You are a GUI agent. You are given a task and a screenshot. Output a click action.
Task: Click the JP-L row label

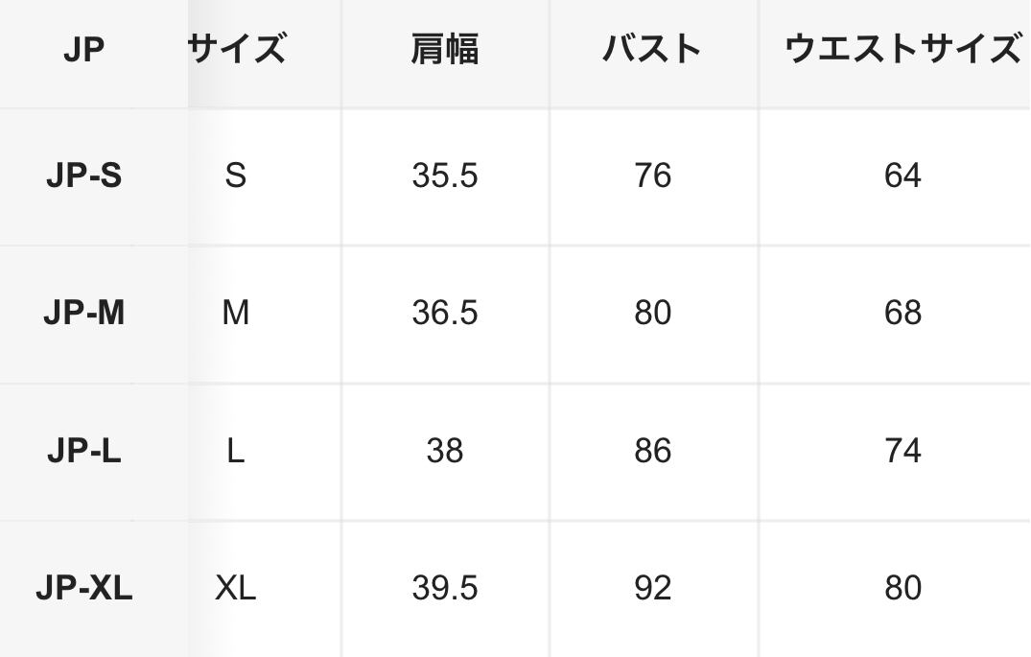tap(83, 450)
